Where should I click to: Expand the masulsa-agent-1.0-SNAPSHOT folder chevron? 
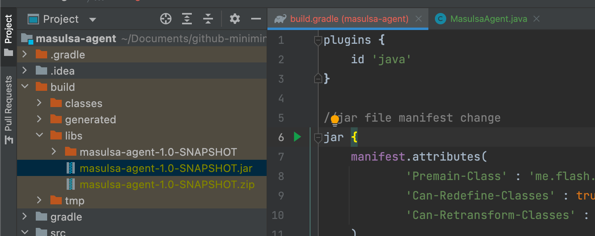pyautogui.click(x=54, y=152)
